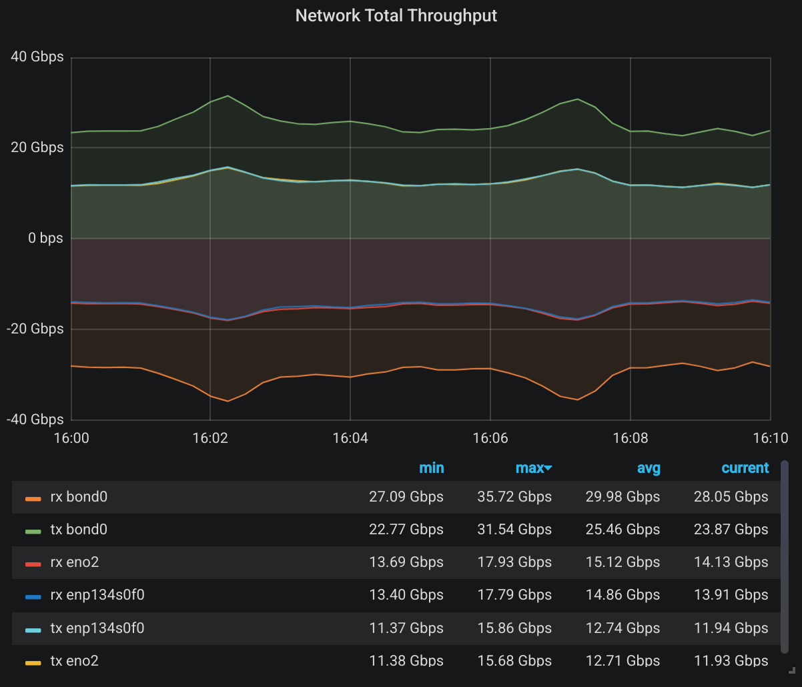Click the rx eno2 avg value 15.12 Gbps
Image resolution: width=802 pixels, height=687 pixels.
point(623,562)
